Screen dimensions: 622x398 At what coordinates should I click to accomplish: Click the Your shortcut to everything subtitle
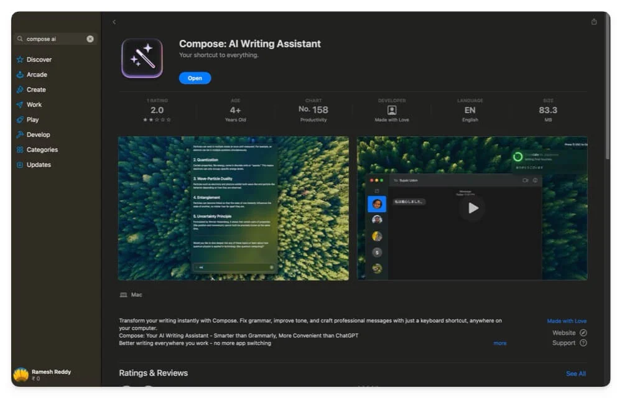tap(218, 55)
